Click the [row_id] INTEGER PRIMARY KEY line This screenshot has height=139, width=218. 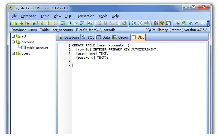(117, 49)
